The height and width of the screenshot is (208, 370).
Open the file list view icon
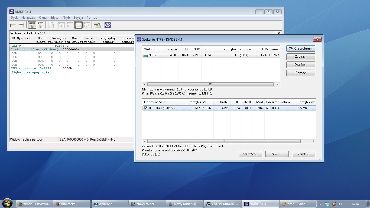[x=70, y=25]
